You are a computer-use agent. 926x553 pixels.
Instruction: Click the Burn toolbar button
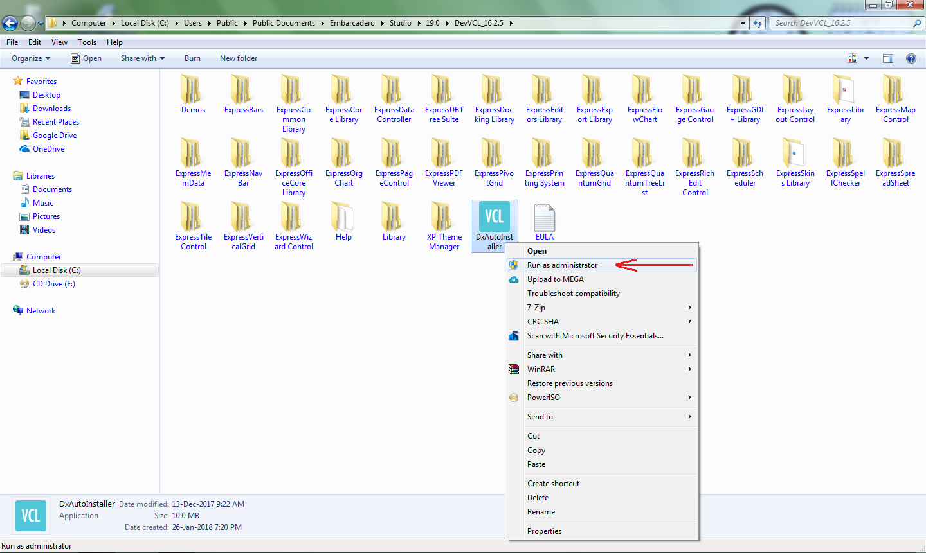coord(192,58)
